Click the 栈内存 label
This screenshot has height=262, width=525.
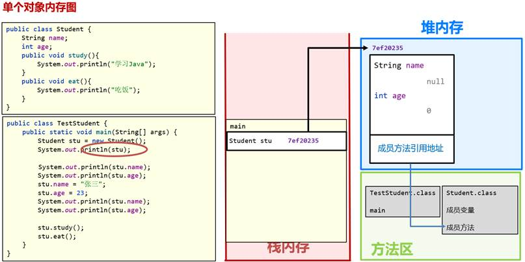click(x=288, y=248)
